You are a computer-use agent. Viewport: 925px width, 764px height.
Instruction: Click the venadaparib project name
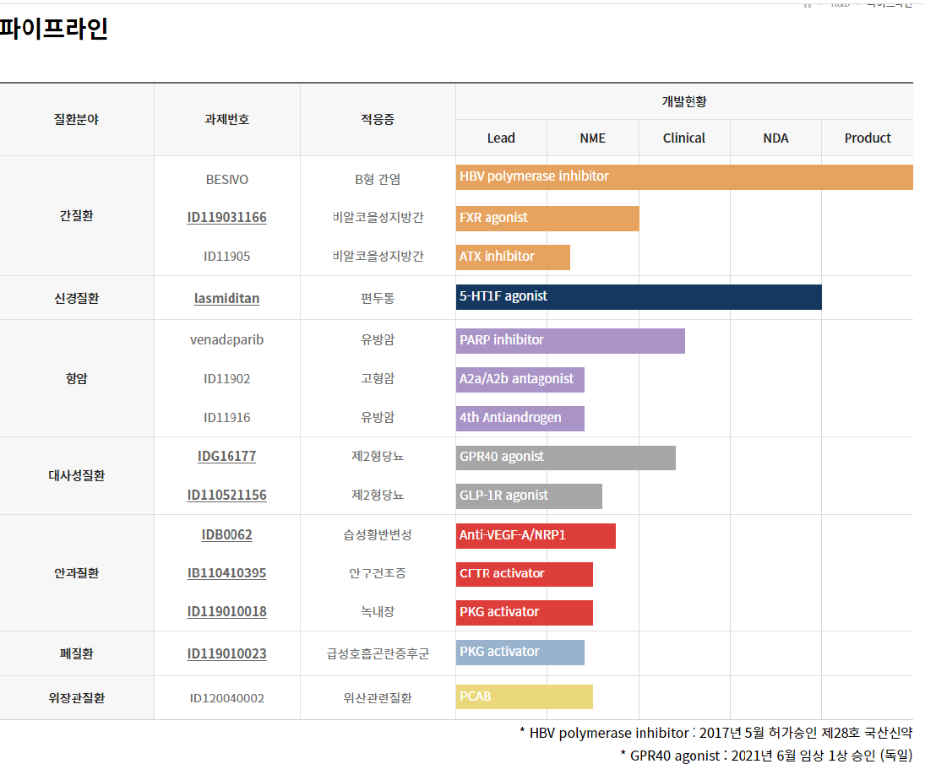tap(226, 339)
